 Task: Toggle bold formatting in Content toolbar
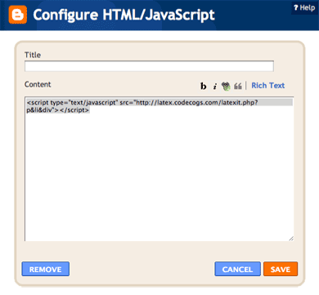(x=204, y=86)
